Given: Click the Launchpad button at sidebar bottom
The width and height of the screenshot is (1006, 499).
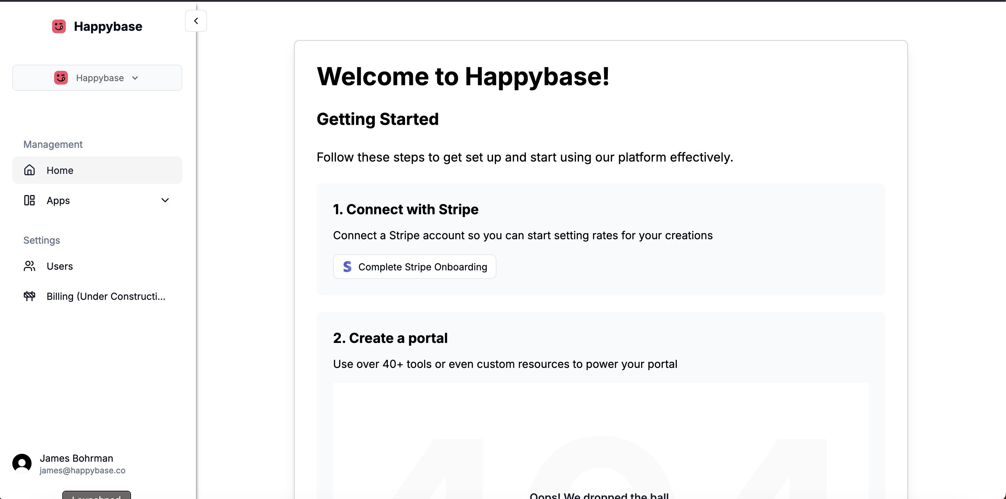Looking at the screenshot, I should [x=97, y=496].
